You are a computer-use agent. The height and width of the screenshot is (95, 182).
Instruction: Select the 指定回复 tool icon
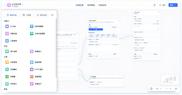(32, 62)
